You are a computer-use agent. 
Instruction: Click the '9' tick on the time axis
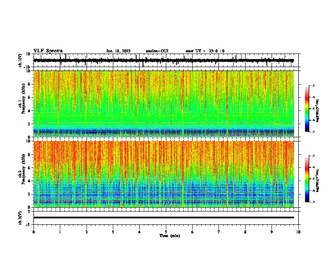click(272, 232)
